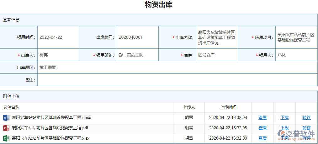Screen dimensions: 318x144
Task: Click the 上传人 column header
Action: pos(189,107)
